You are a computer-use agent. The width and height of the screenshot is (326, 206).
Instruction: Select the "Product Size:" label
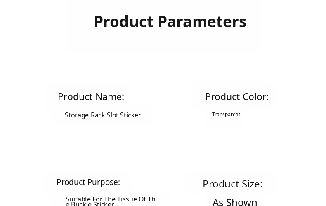point(232,184)
